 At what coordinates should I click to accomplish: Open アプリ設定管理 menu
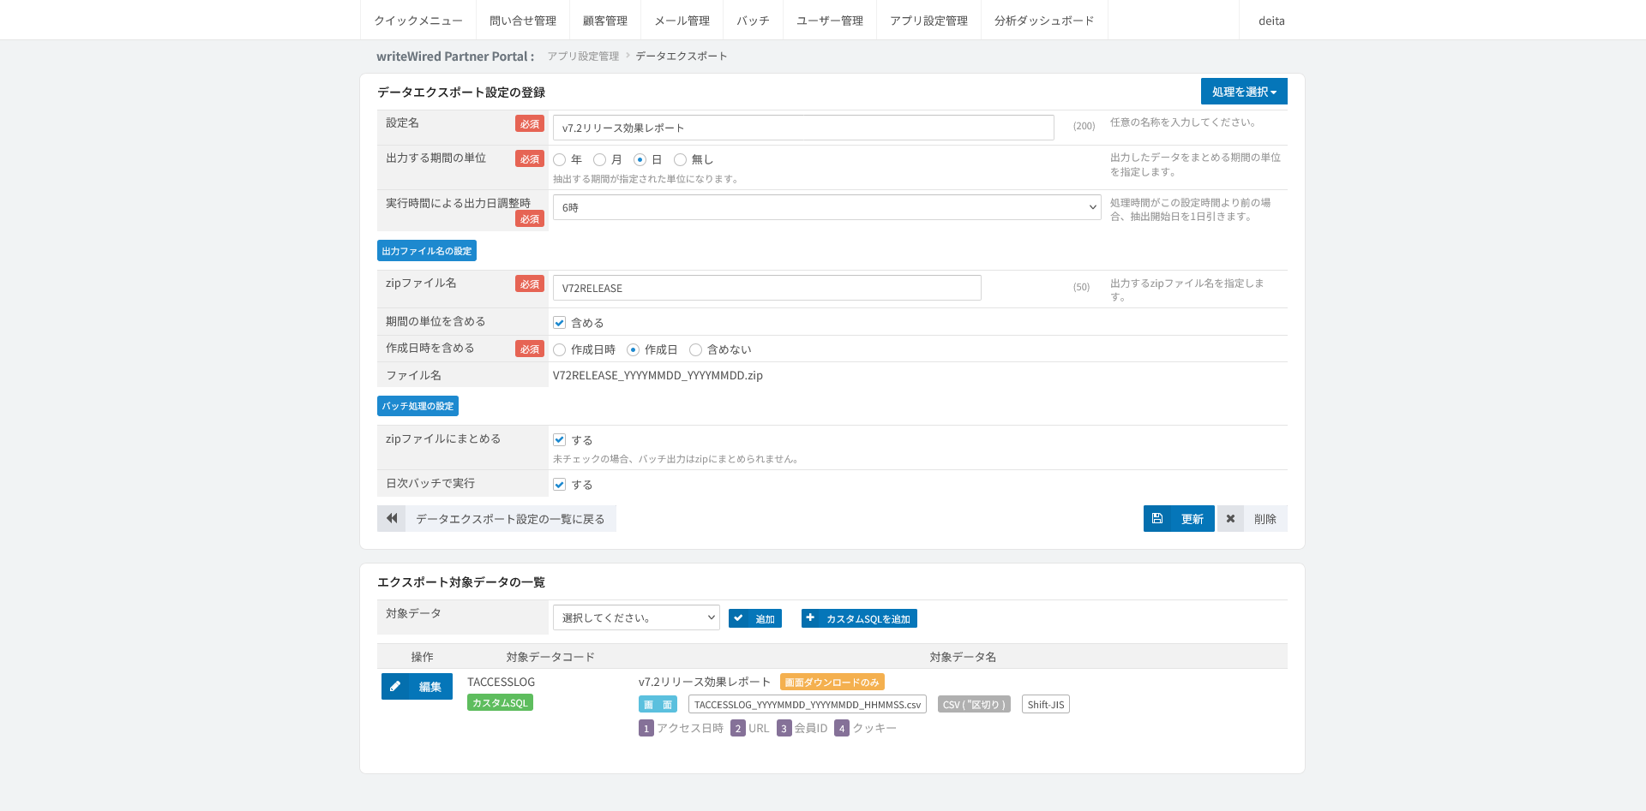click(928, 21)
